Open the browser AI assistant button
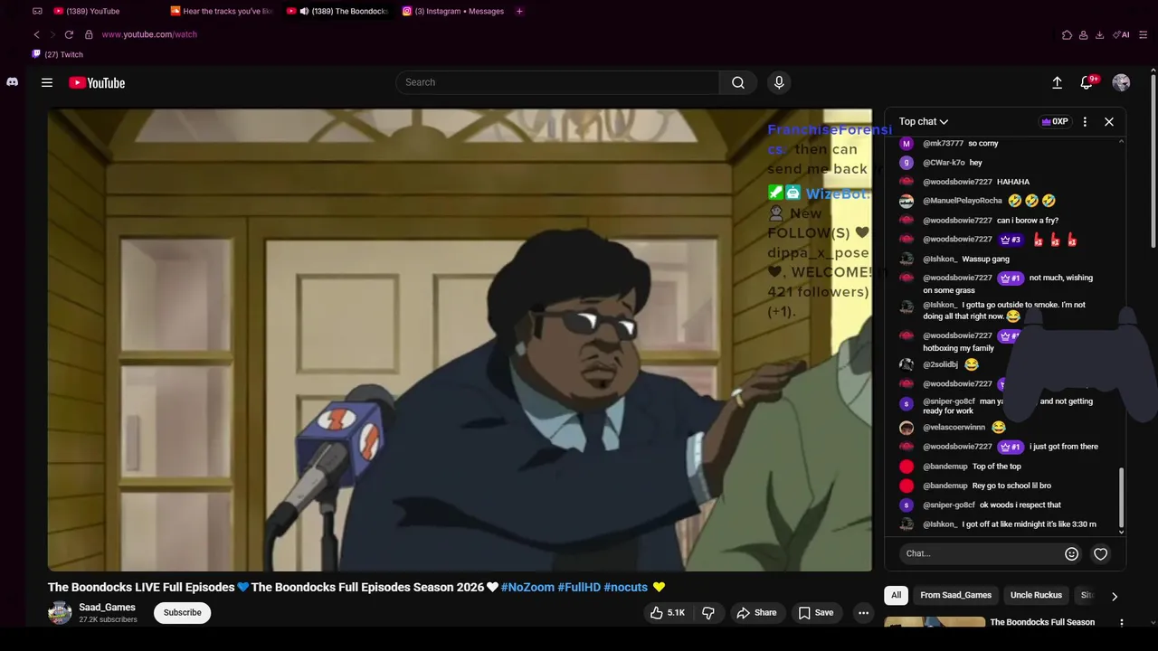This screenshot has height=651, width=1158. point(1122,34)
